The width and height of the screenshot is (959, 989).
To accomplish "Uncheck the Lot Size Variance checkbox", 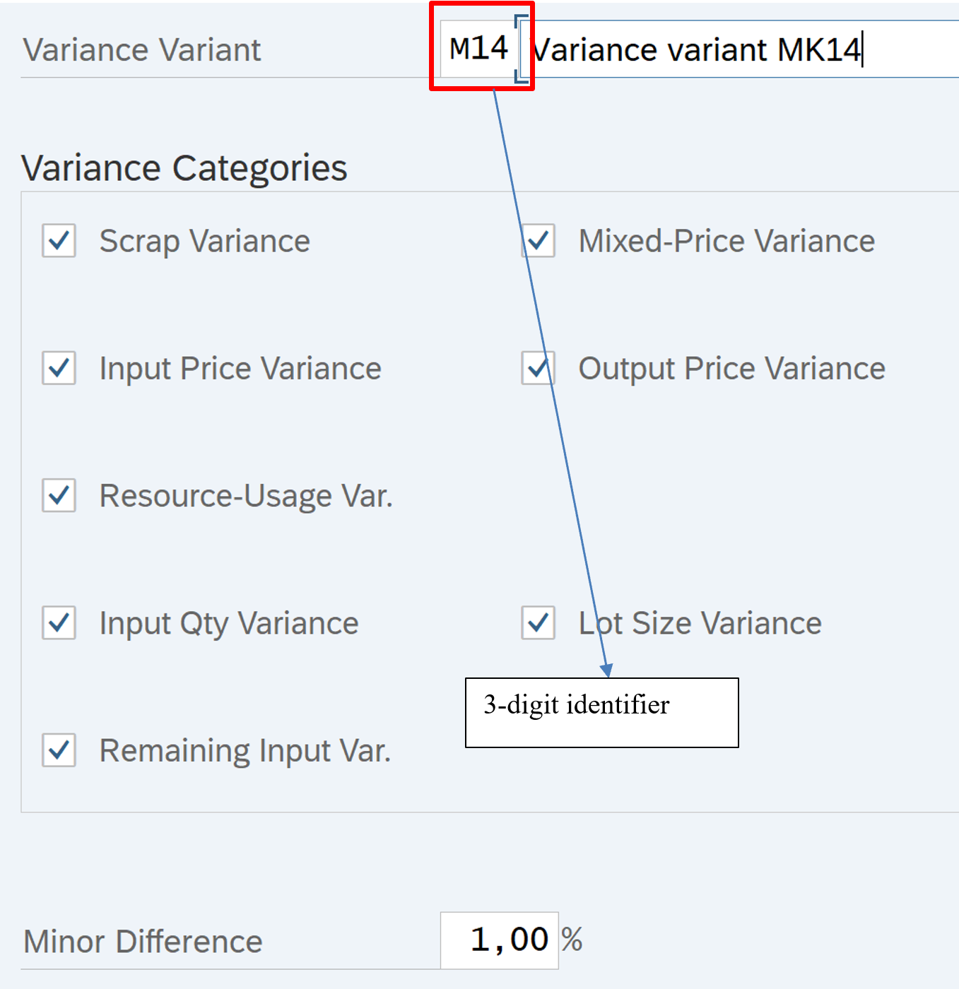I will (x=539, y=623).
